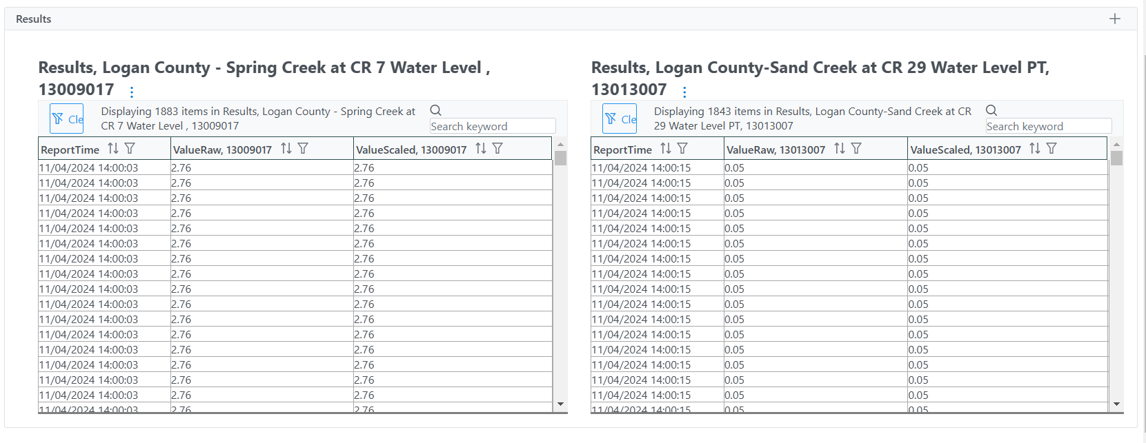The width and height of the screenshot is (1146, 443).
Task: Open options menu for Sand Creek 13013007
Action: [684, 92]
